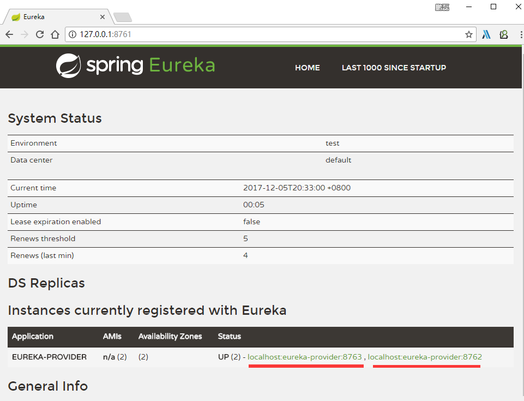Click the DS Replicas heading

coord(46,283)
